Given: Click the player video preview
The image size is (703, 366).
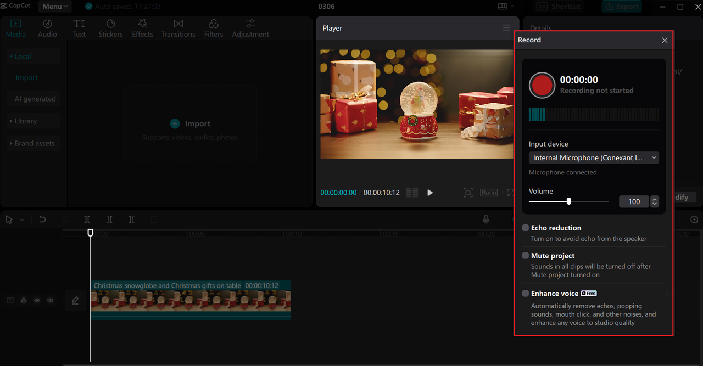Looking at the screenshot, I should tap(417, 104).
